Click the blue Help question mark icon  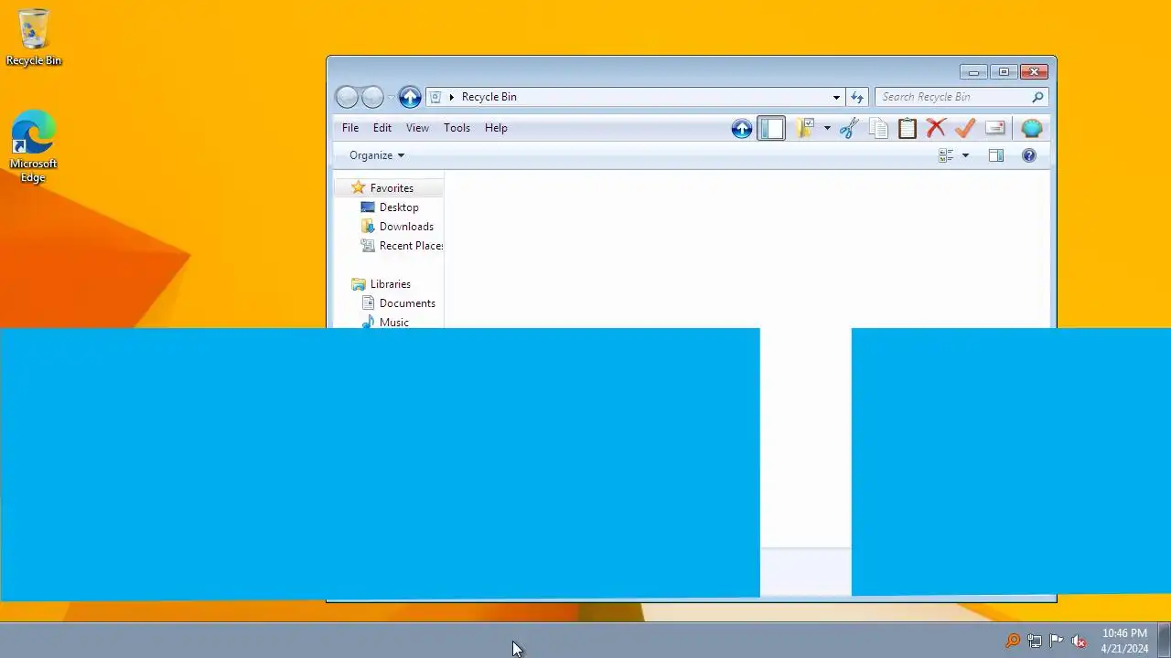[1029, 156]
